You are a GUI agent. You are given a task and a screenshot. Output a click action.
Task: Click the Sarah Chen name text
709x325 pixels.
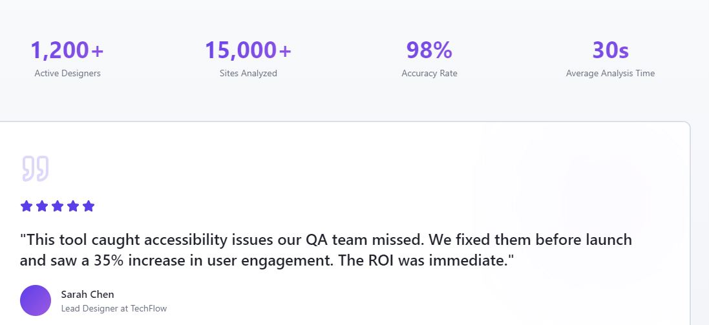coord(87,295)
